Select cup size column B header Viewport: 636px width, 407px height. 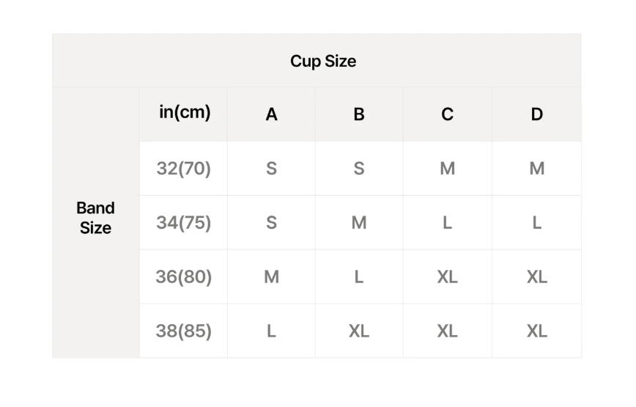(359, 114)
